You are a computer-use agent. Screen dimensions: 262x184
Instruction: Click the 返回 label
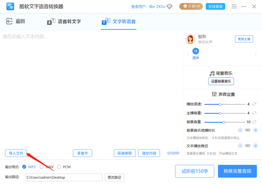[x=20, y=21]
